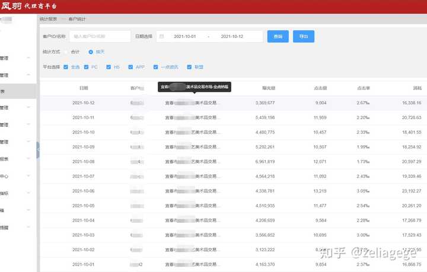Viewport: 427px width, 272px height.
Task: Click the 曝光量 column header
Action: [x=269, y=88]
